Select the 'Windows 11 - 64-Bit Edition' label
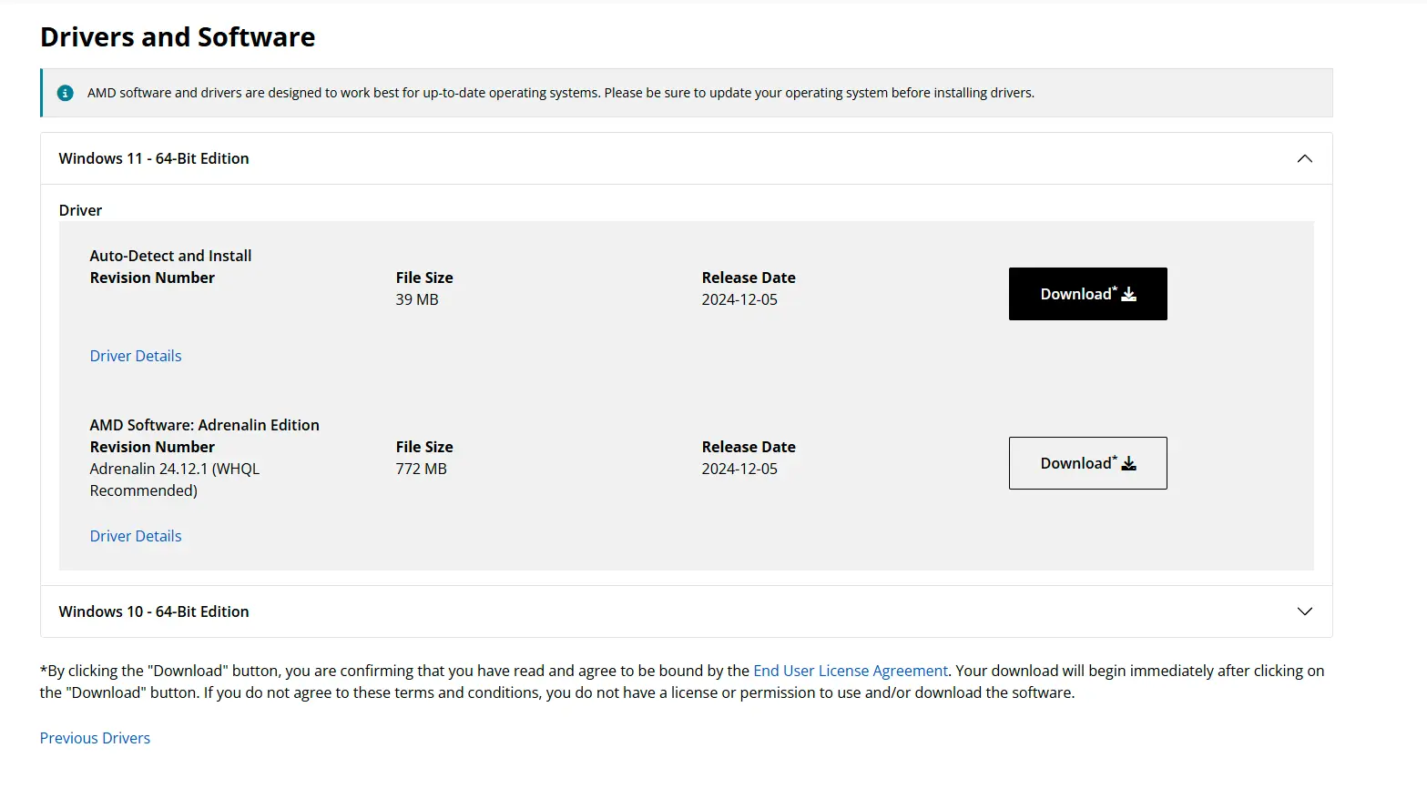 [154, 158]
